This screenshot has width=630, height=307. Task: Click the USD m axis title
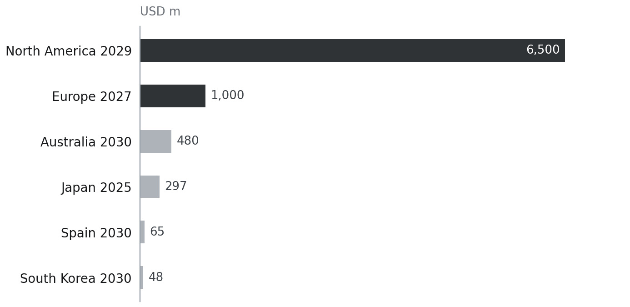pos(160,12)
